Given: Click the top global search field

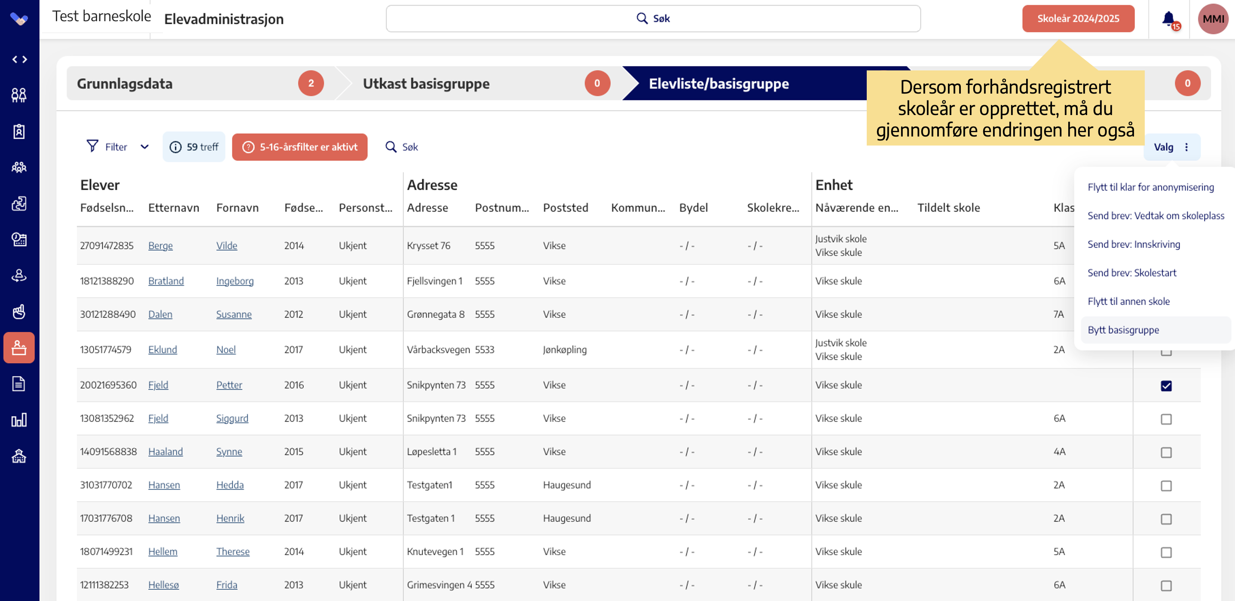Looking at the screenshot, I should coord(653,19).
